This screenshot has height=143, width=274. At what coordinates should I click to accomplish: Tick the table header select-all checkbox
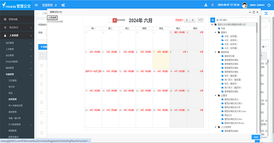42,55
